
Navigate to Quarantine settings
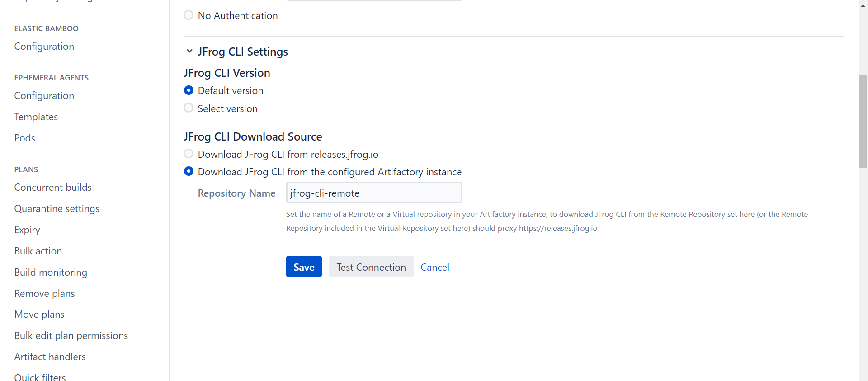tap(57, 209)
